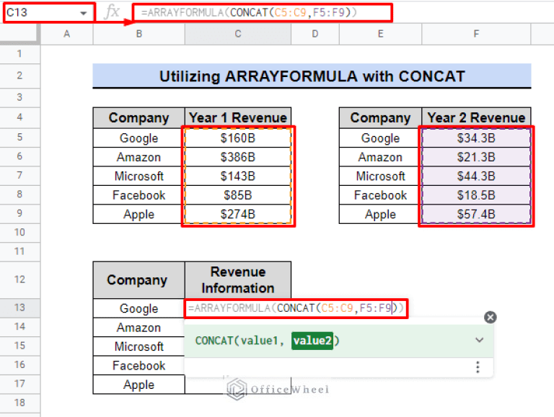Select the cell with $18.5B

(476, 195)
